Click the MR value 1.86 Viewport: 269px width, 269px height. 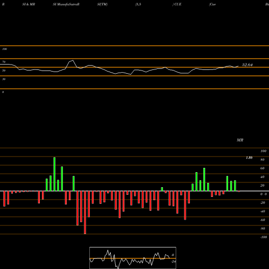point(249,158)
